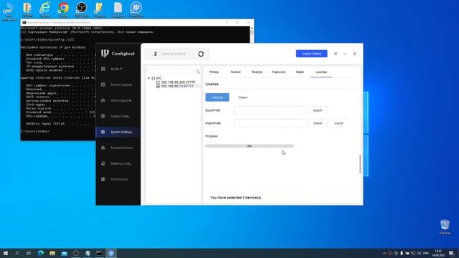The height and width of the screenshot is (258, 459).
Task: Click the Export button
Action: [318, 110]
